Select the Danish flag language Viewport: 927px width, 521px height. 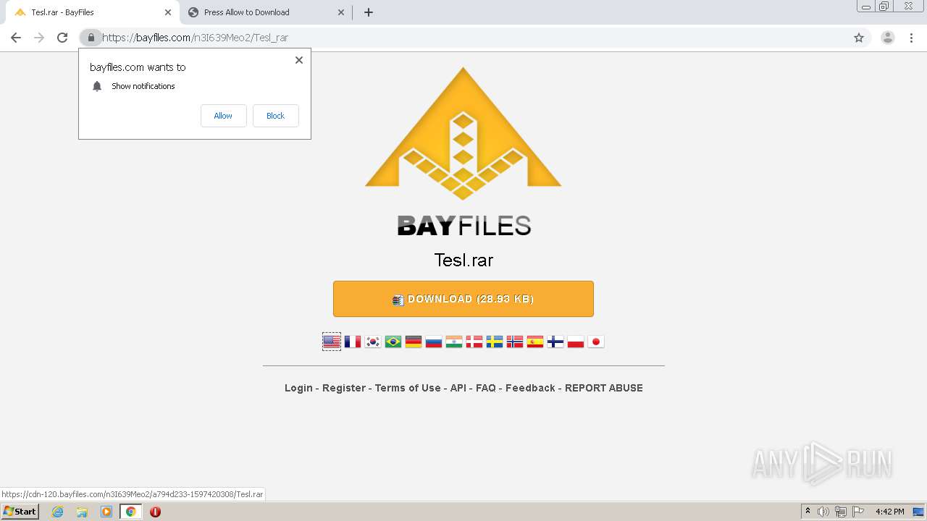[x=474, y=342]
